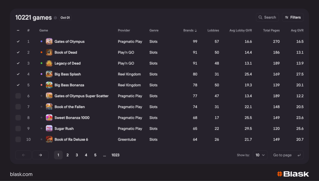Open the blask.com link
This screenshot has height=181, width=319.
tap(21, 174)
